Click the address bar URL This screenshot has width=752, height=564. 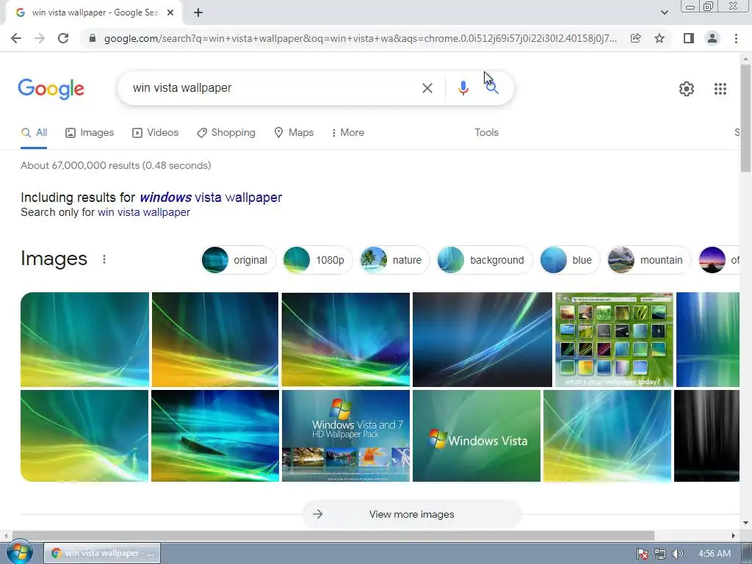point(360,38)
